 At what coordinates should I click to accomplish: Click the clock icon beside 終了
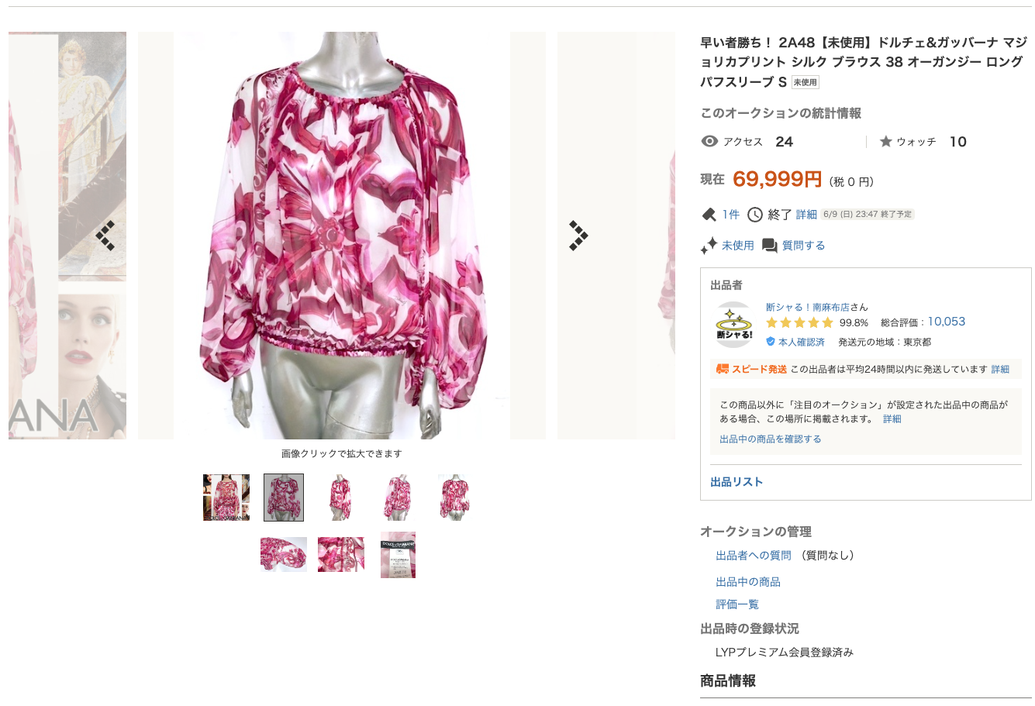(755, 215)
